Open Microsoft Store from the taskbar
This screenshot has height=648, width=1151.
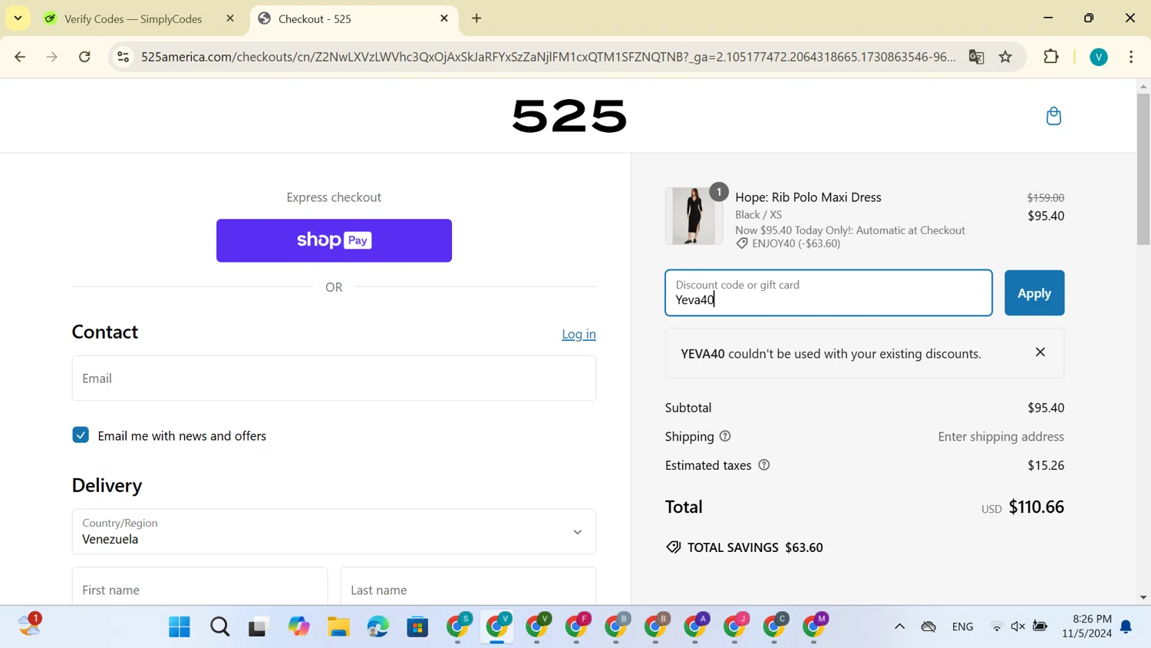(x=417, y=627)
